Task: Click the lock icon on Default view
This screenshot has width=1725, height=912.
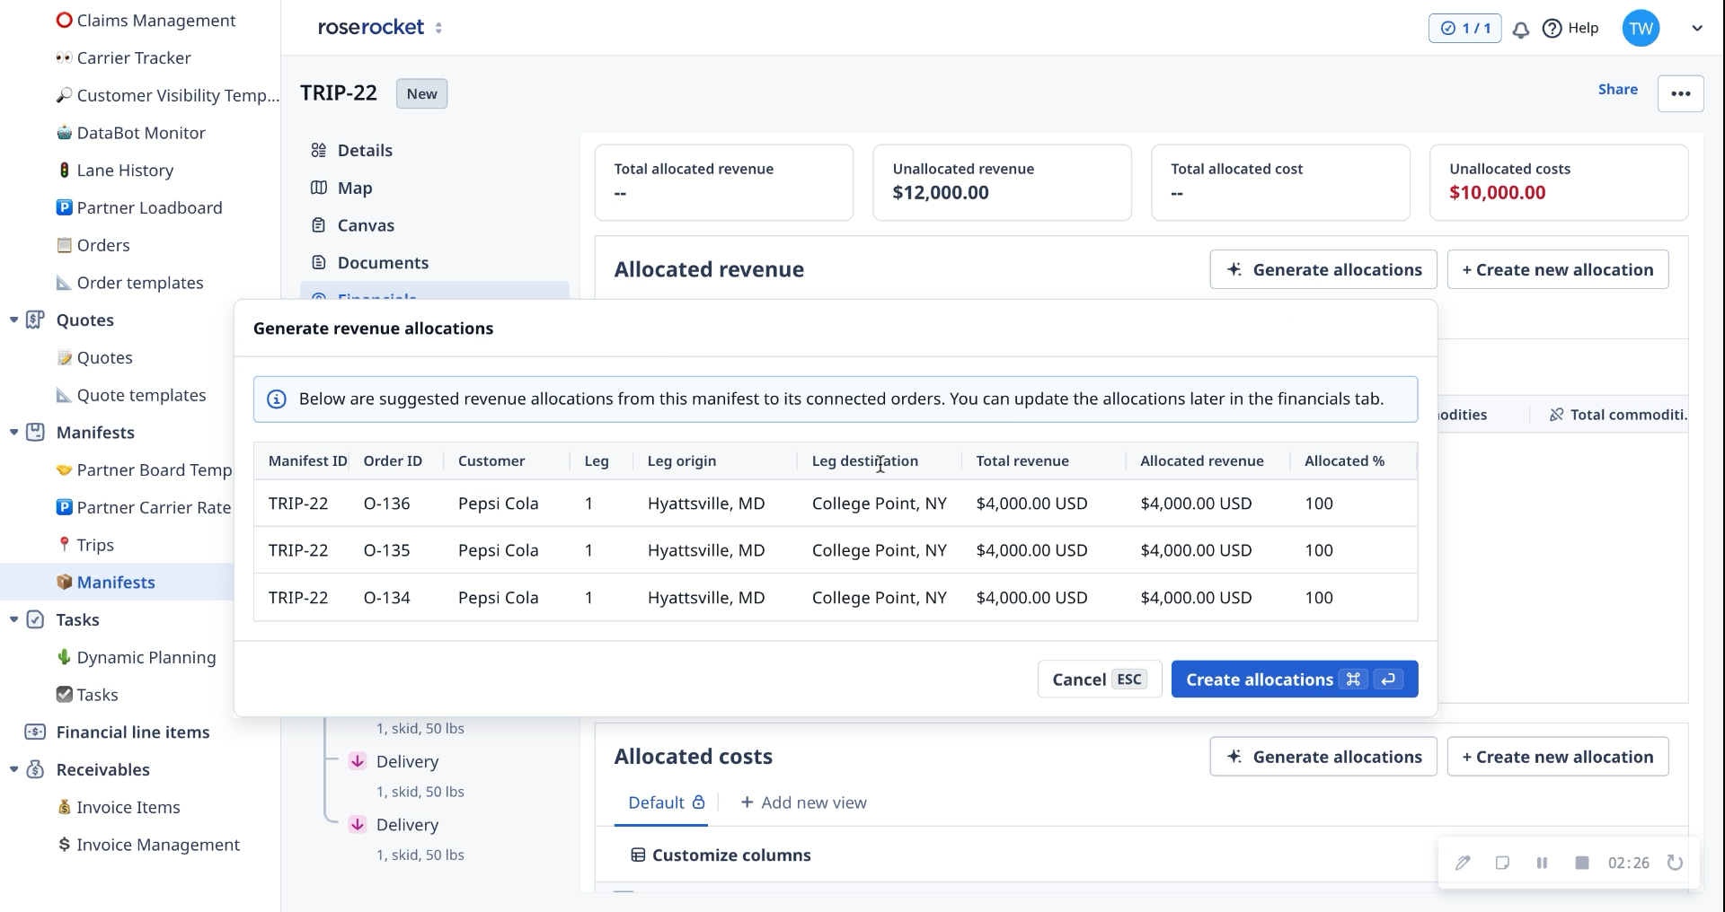Action: coord(698,802)
